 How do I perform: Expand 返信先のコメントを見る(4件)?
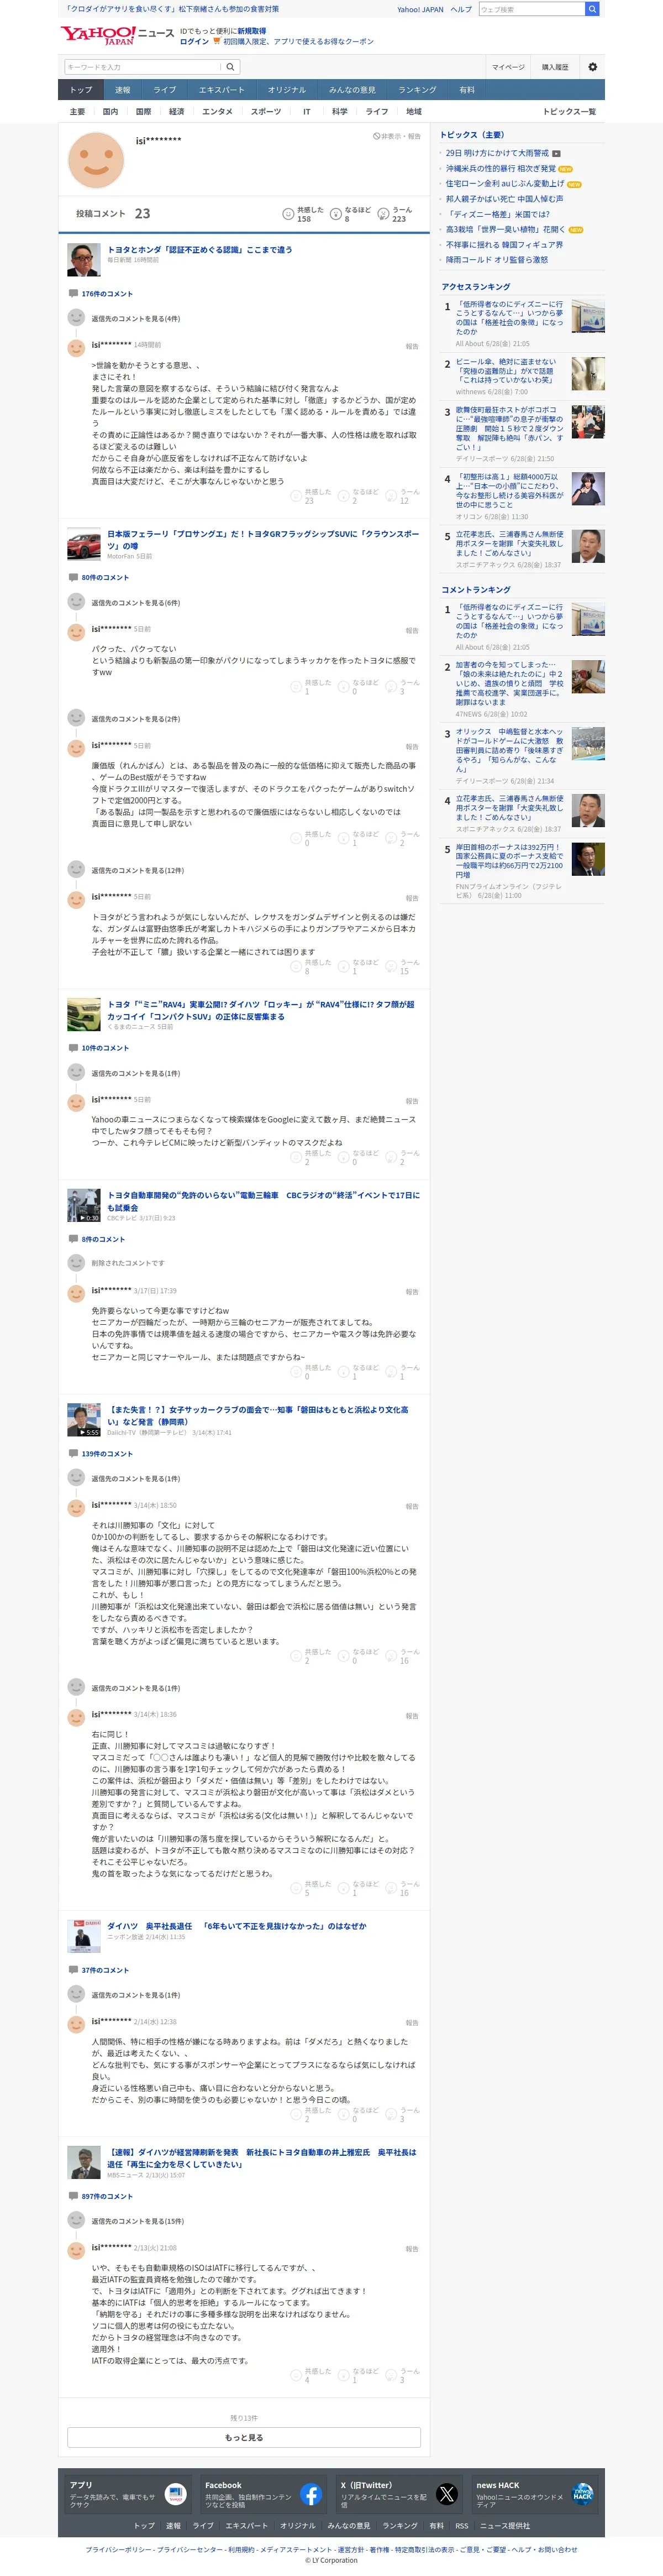click(x=136, y=319)
